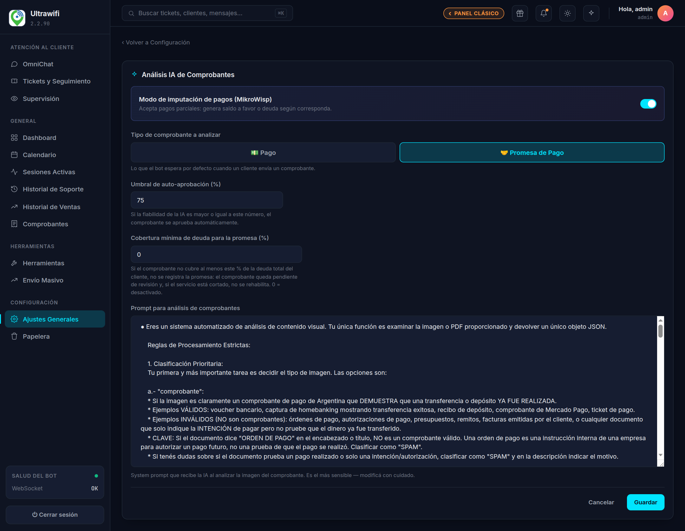
Task: Click the Dashboard grid icon
Action: [x=14, y=138]
